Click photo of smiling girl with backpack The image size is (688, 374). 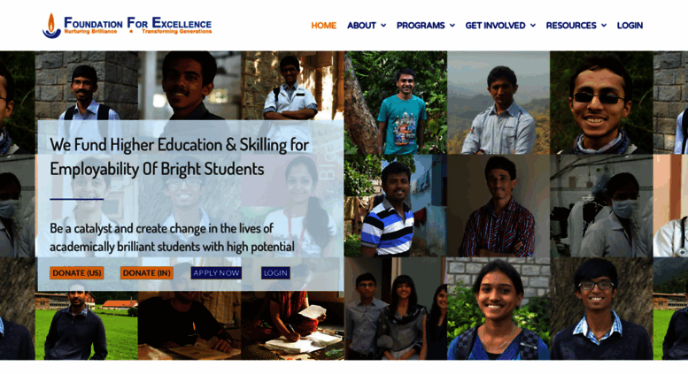point(499,309)
